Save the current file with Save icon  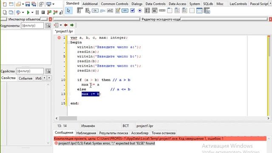[27, 4]
